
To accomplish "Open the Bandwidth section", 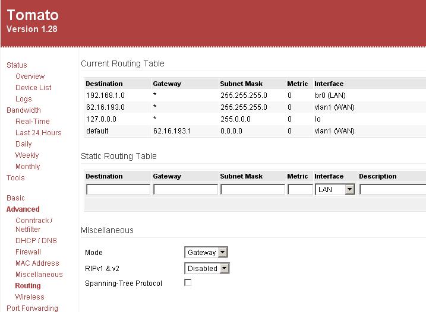I will point(24,110).
